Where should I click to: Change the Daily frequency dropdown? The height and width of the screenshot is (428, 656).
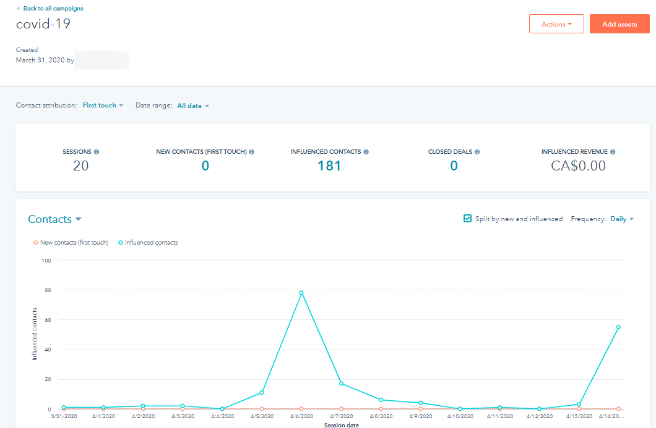tap(622, 219)
